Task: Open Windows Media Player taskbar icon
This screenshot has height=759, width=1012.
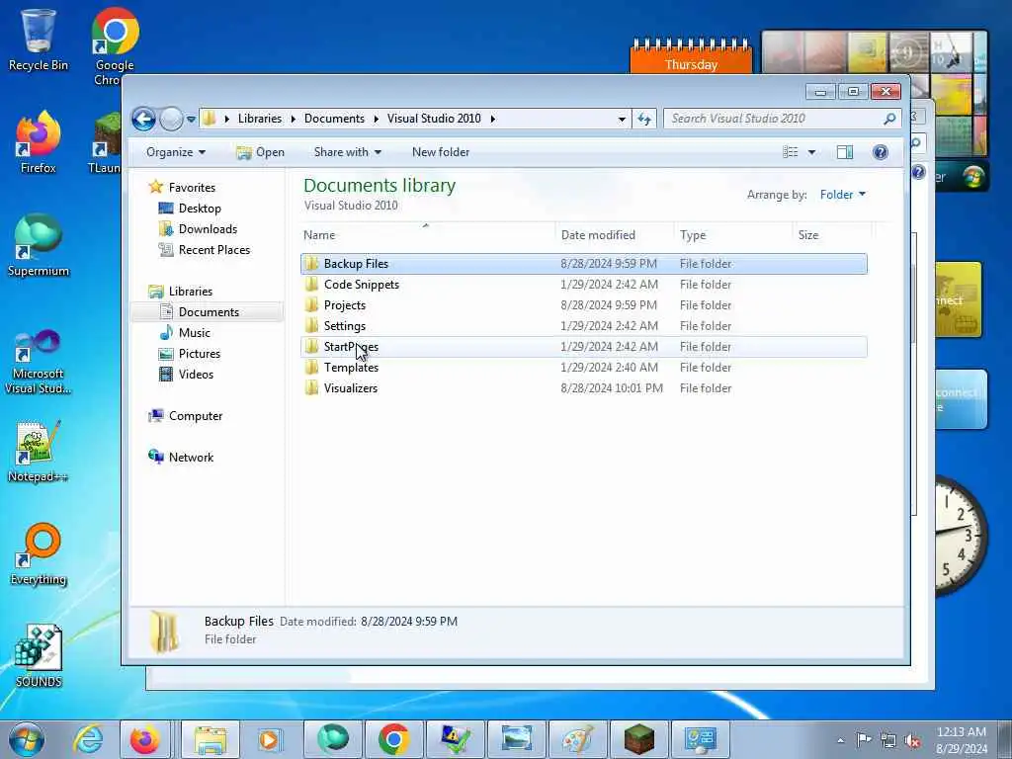Action: tap(269, 739)
